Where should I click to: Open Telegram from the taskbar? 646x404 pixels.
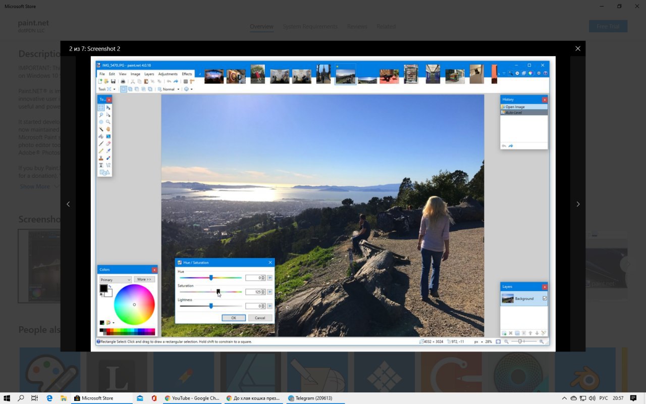pyautogui.click(x=316, y=398)
